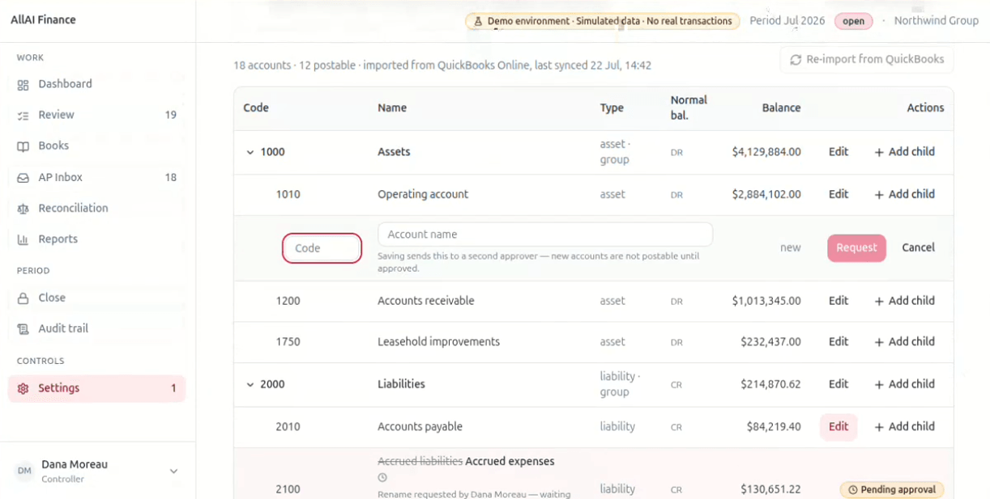Click the DM user avatar

click(24, 471)
